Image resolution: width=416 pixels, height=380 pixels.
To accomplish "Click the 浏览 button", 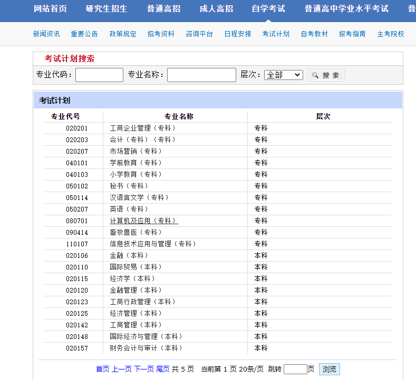I will point(329,369).
